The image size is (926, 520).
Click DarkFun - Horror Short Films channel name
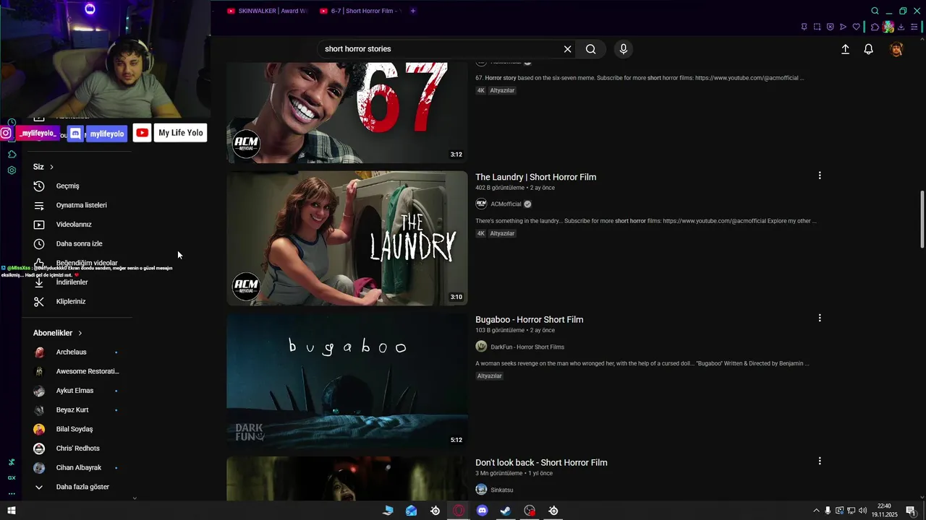tap(527, 347)
